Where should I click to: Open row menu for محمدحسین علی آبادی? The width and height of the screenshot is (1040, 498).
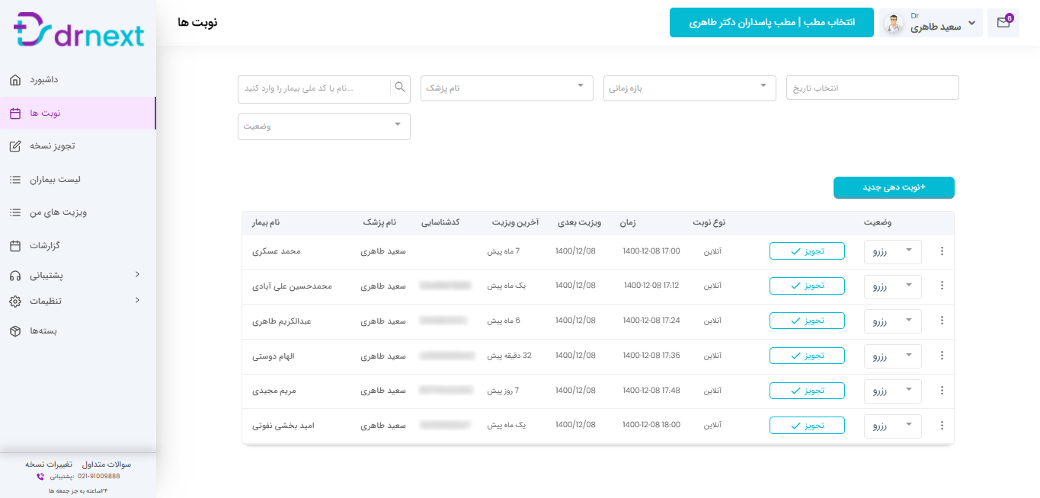942,286
